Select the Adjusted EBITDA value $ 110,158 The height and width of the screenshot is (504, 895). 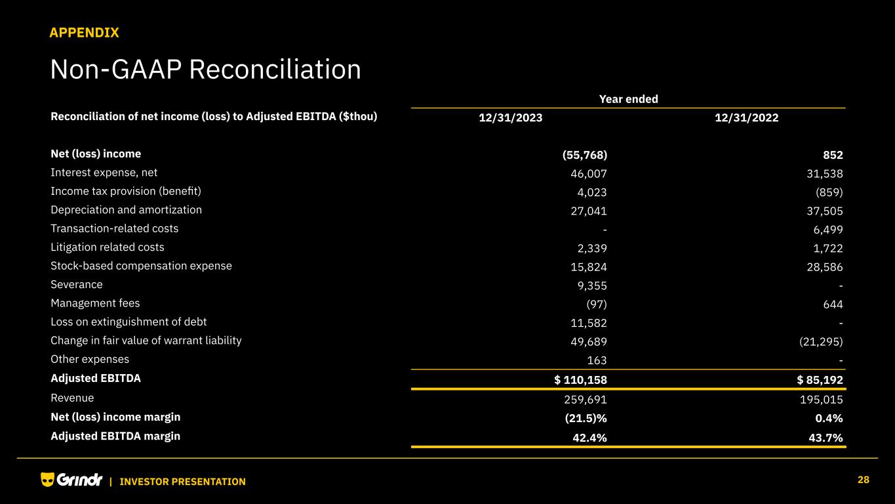tap(580, 379)
